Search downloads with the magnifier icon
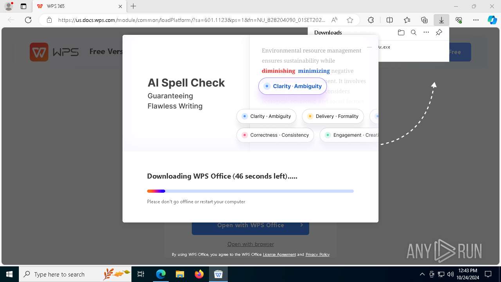 (x=414, y=33)
